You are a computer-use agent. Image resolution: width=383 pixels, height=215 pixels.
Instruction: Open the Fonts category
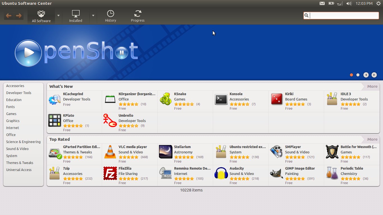(10, 107)
